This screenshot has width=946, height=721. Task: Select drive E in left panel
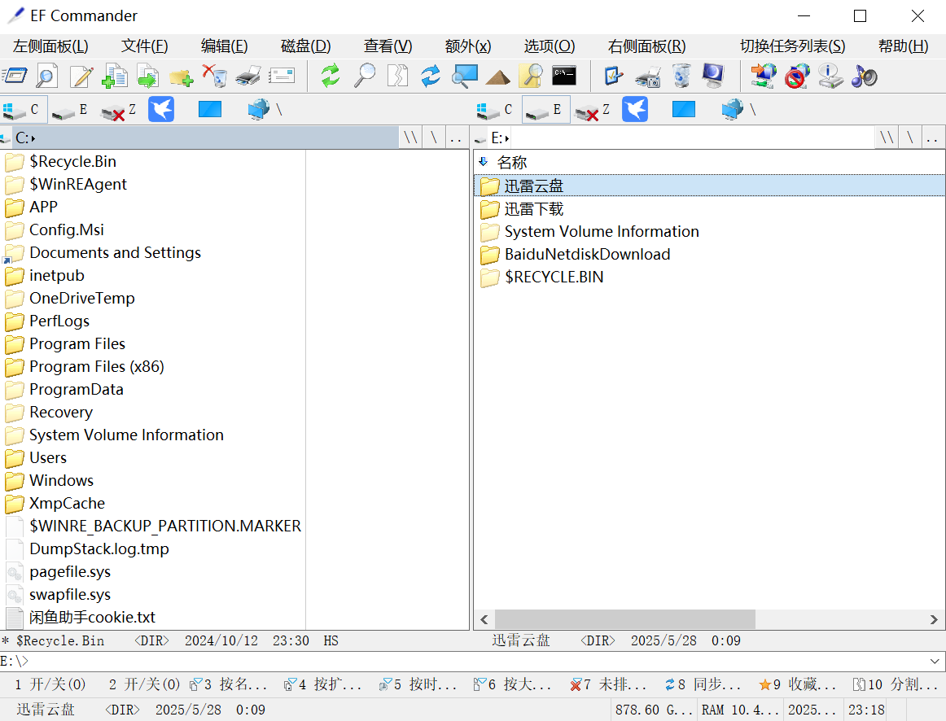(x=71, y=110)
